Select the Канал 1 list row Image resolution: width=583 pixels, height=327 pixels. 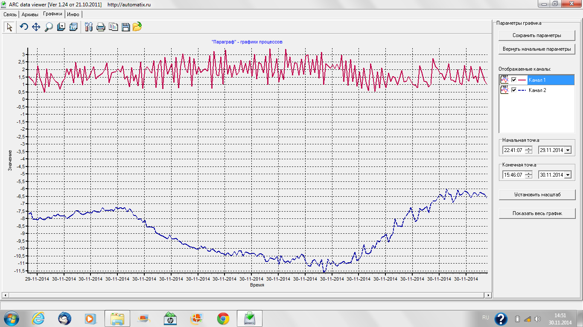click(x=537, y=80)
